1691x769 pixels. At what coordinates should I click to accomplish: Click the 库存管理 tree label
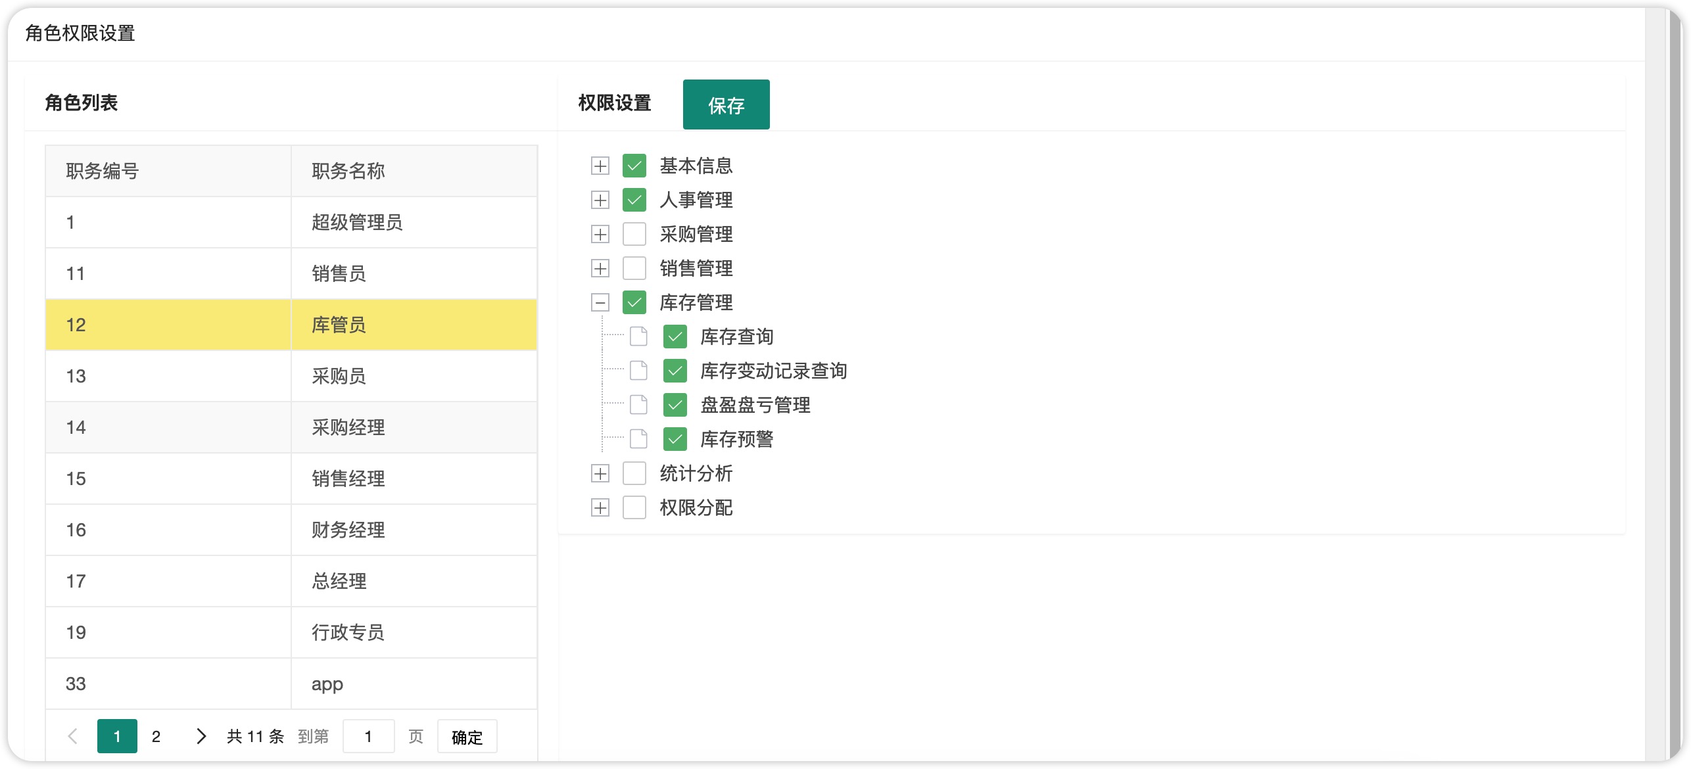[696, 302]
